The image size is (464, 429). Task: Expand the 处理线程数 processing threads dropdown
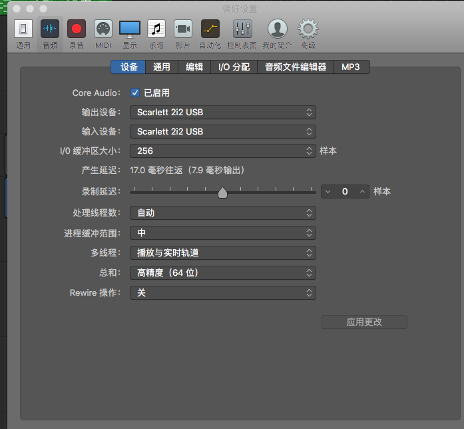click(x=222, y=213)
